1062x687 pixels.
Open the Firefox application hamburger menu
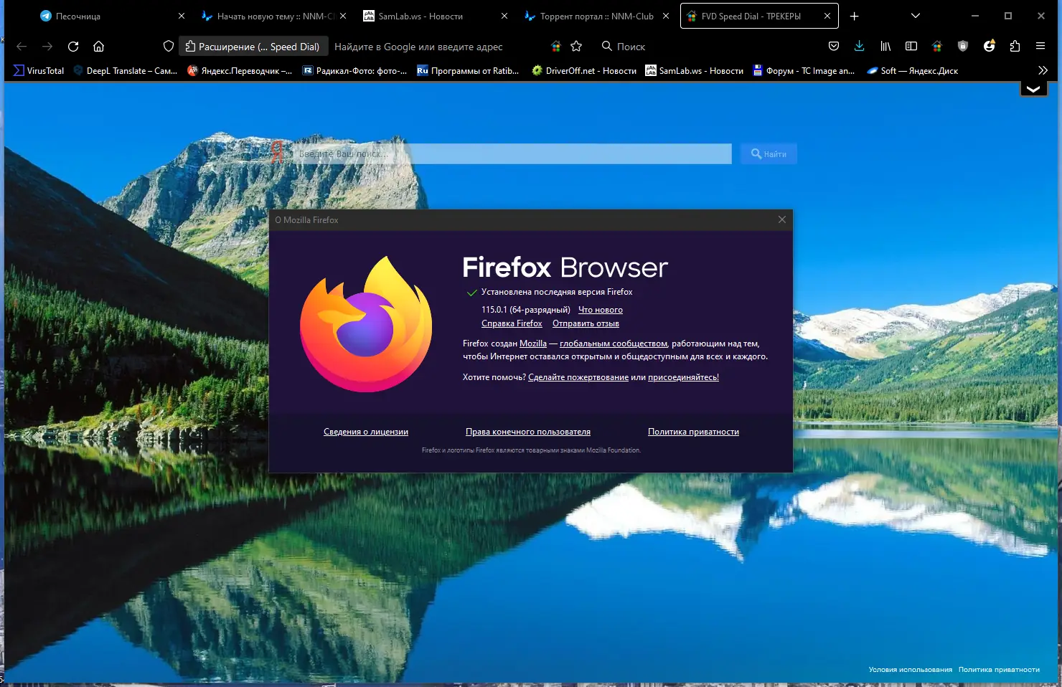[1040, 47]
